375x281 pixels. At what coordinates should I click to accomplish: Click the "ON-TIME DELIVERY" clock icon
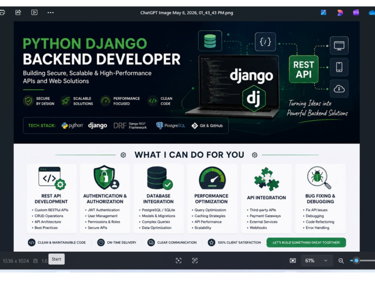pos(101,242)
